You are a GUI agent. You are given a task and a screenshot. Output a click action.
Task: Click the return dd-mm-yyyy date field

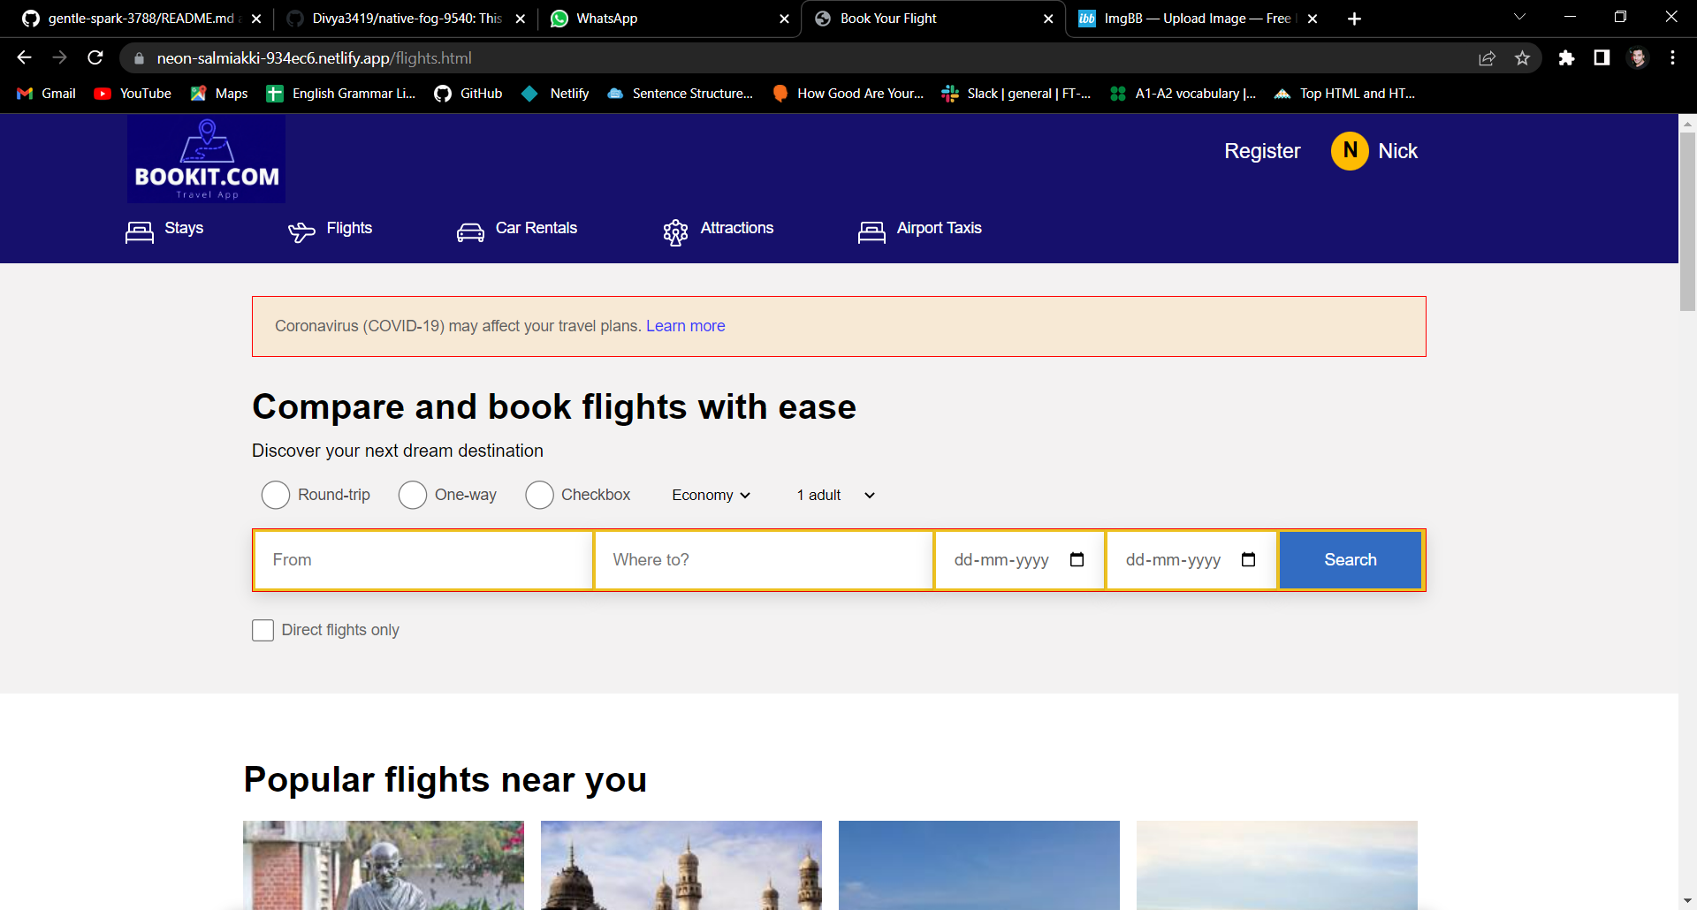tap(1191, 560)
